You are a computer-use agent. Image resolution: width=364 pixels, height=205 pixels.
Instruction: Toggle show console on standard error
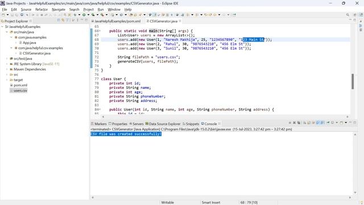(x=322, y=123)
